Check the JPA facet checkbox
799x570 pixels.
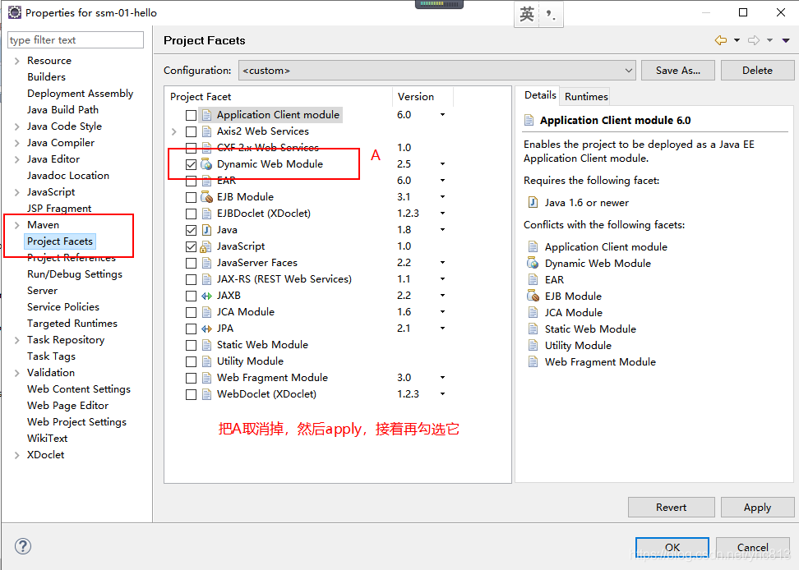point(192,329)
